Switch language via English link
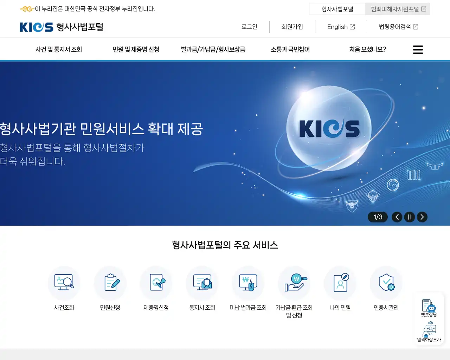The width and height of the screenshot is (450, 360). coord(341,27)
